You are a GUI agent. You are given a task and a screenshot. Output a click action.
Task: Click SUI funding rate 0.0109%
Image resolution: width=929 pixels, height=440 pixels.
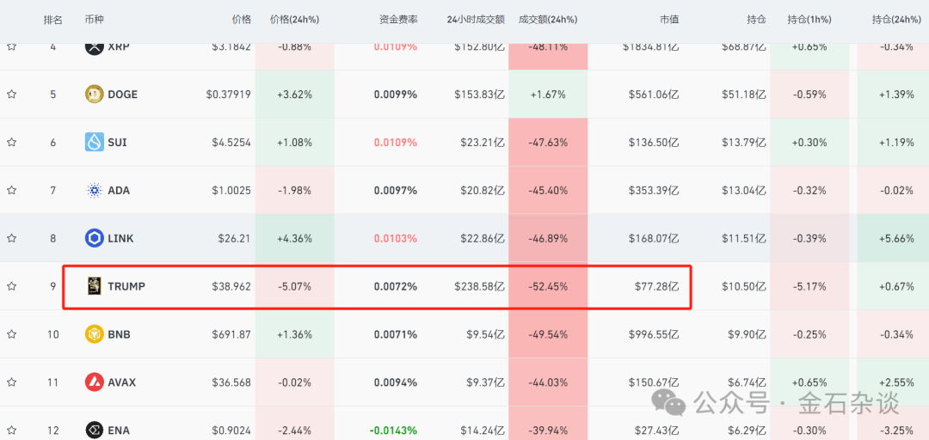[396, 142]
